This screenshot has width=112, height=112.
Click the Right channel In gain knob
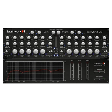pos(72,33)
